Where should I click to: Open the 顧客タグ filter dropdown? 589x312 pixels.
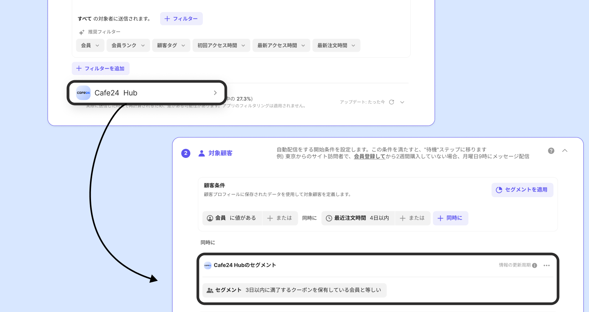pyautogui.click(x=171, y=46)
